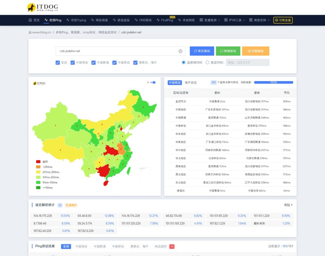The width and height of the screenshot is (325, 256).
Task: Click the gear icon on 习惯设置 button
Action: 276,20
